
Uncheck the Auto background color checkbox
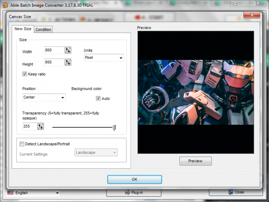point(98,98)
